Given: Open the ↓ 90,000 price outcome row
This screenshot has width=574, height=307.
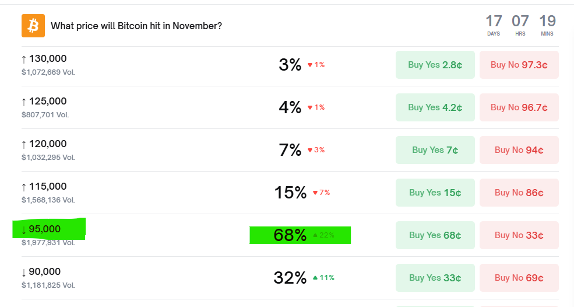Looking at the screenshot, I should pyautogui.click(x=41, y=272).
